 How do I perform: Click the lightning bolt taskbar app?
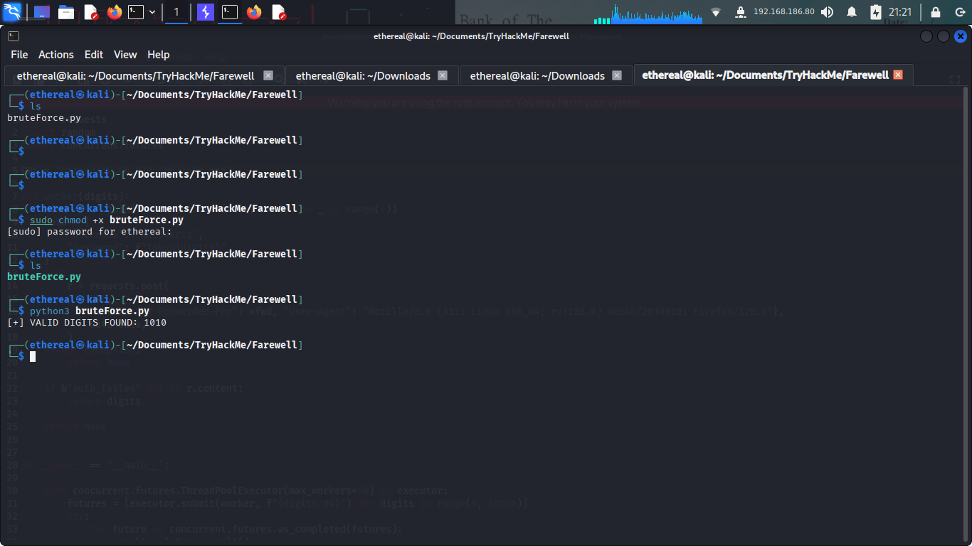206,12
